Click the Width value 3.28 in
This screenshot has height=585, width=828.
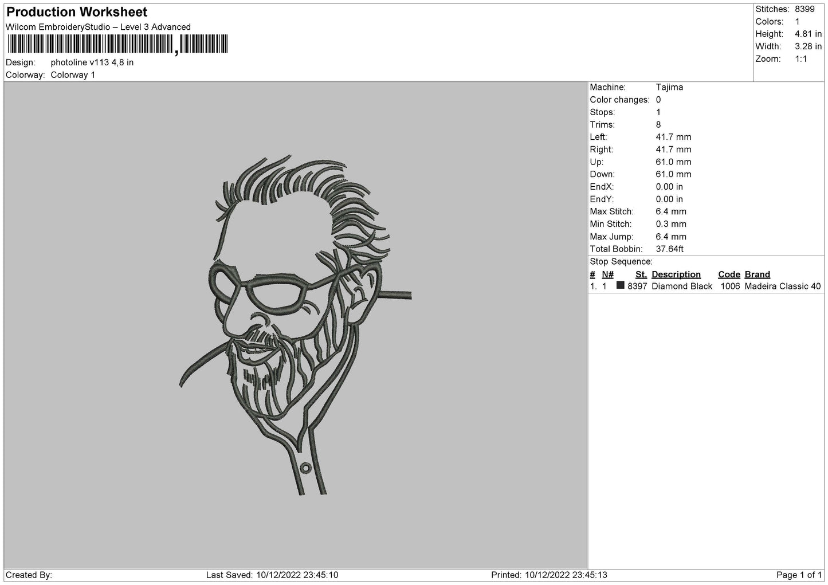[808, 46]
